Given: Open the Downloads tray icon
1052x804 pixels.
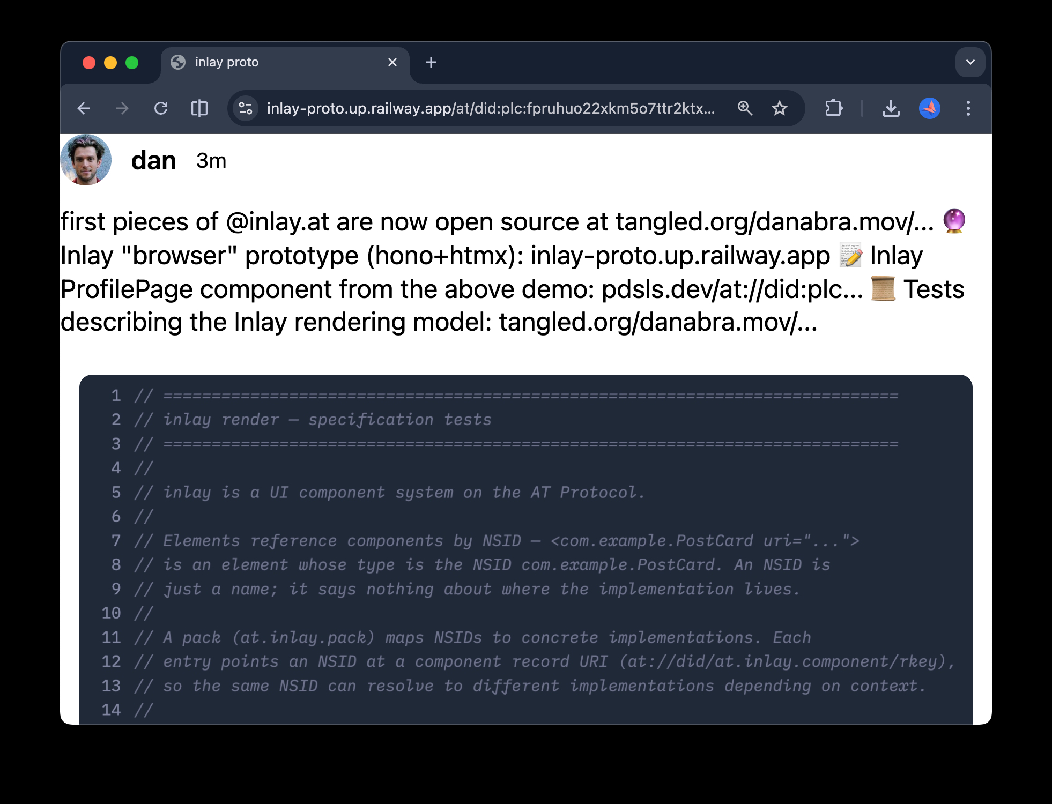Looking at the screenshot, I should (x=891, y=109).
